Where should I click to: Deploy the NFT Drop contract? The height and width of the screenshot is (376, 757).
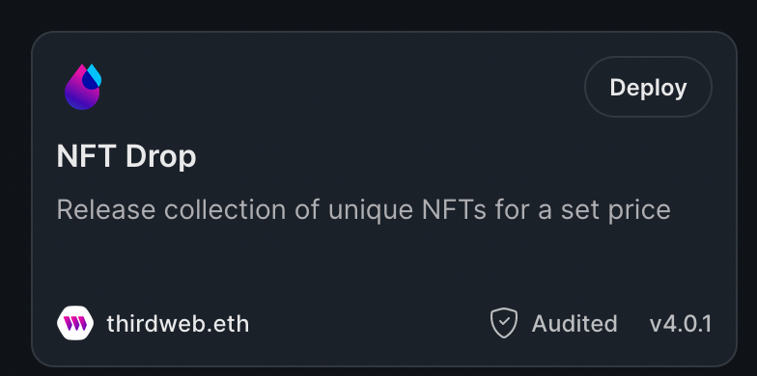(648, 87)
